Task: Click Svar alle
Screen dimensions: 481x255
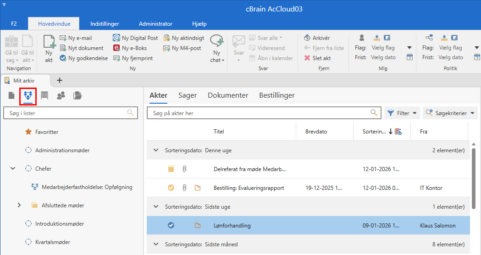Action: point(265,38)
